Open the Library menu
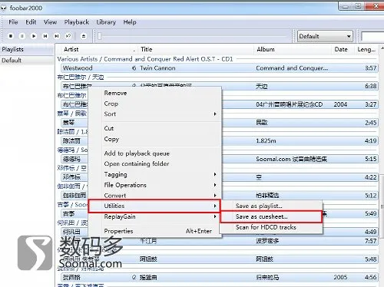Screen dimensions: 384x287 coord(106,22)
